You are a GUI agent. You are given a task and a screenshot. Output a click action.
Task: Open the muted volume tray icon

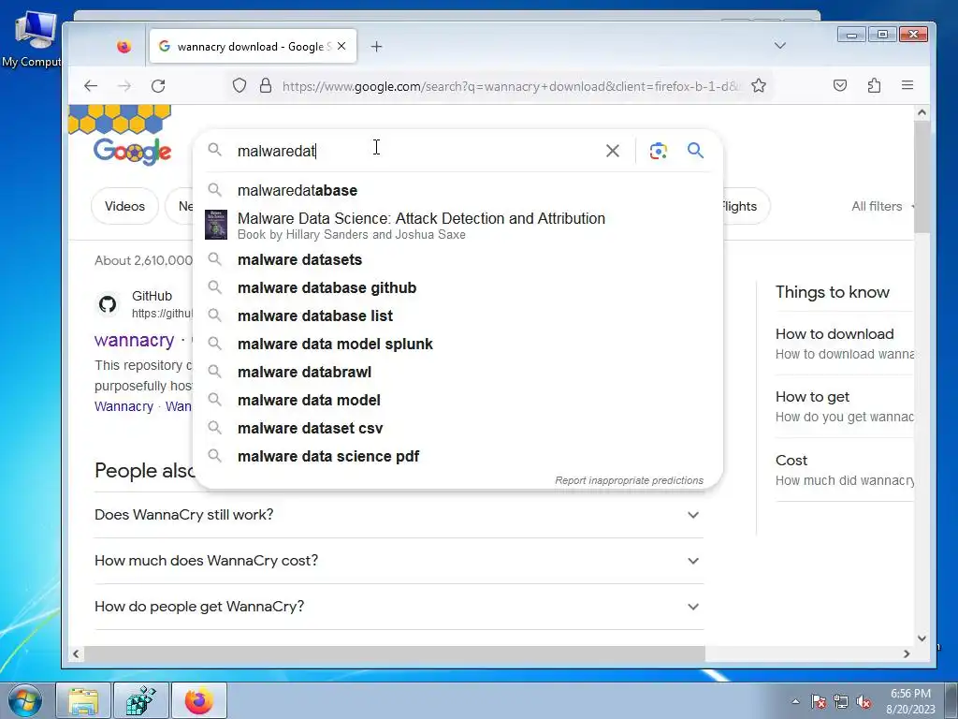[x=864, y=701]
